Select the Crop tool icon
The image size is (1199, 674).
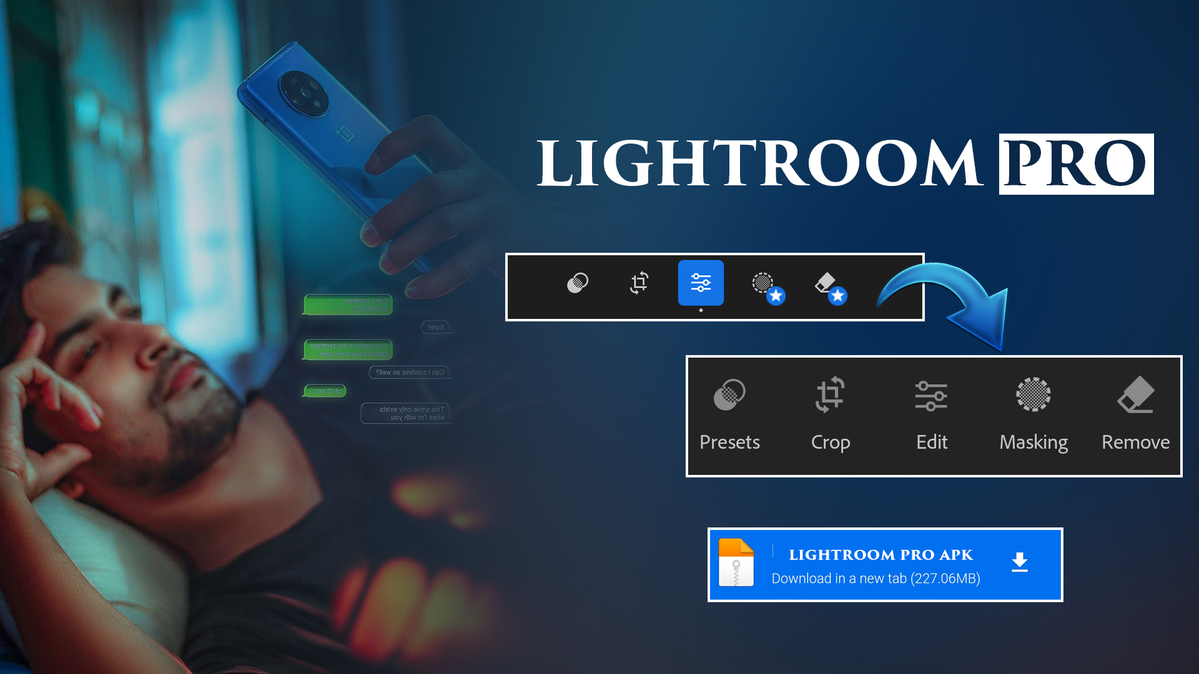830,395
